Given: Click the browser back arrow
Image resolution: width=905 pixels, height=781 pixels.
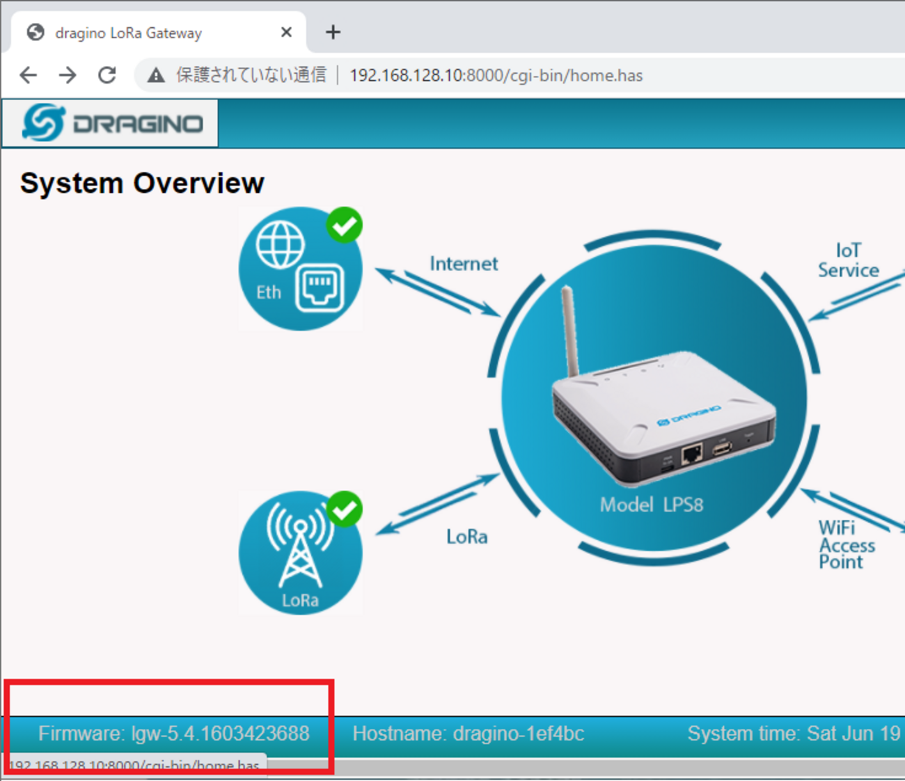Looking at the screenshot, I should click(x=29, y=75).
